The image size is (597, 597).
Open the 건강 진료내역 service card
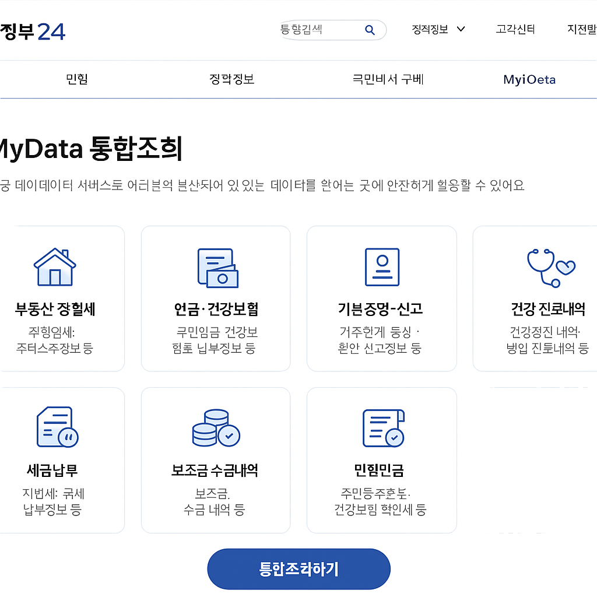tap(548, 298)
